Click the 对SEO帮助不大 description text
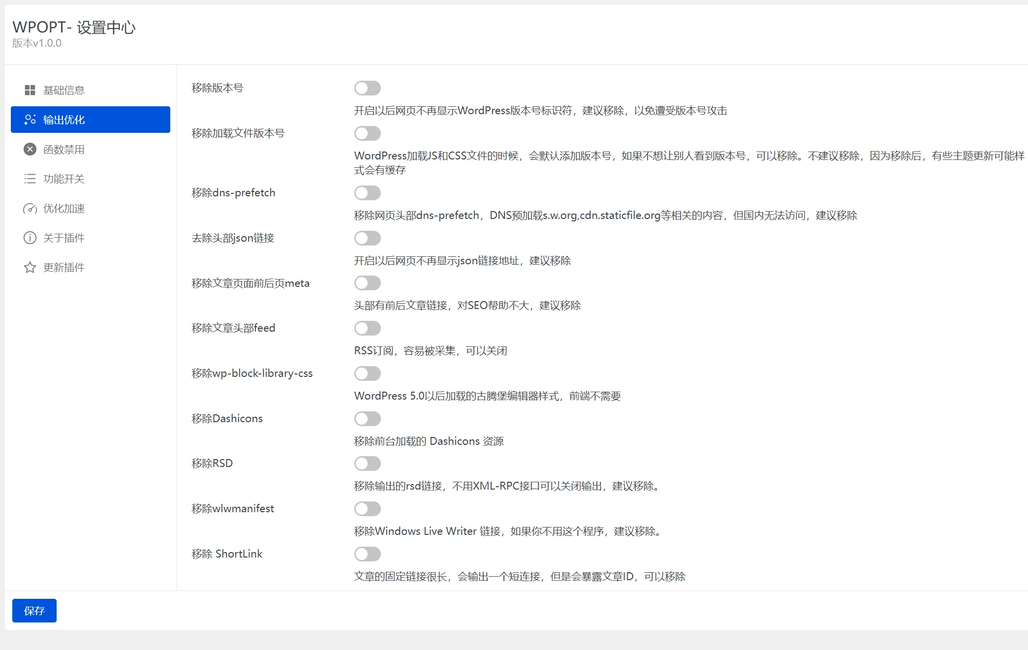Viewport: 1028px width, 650px height. pyautogui.click(x=467, y=306)
